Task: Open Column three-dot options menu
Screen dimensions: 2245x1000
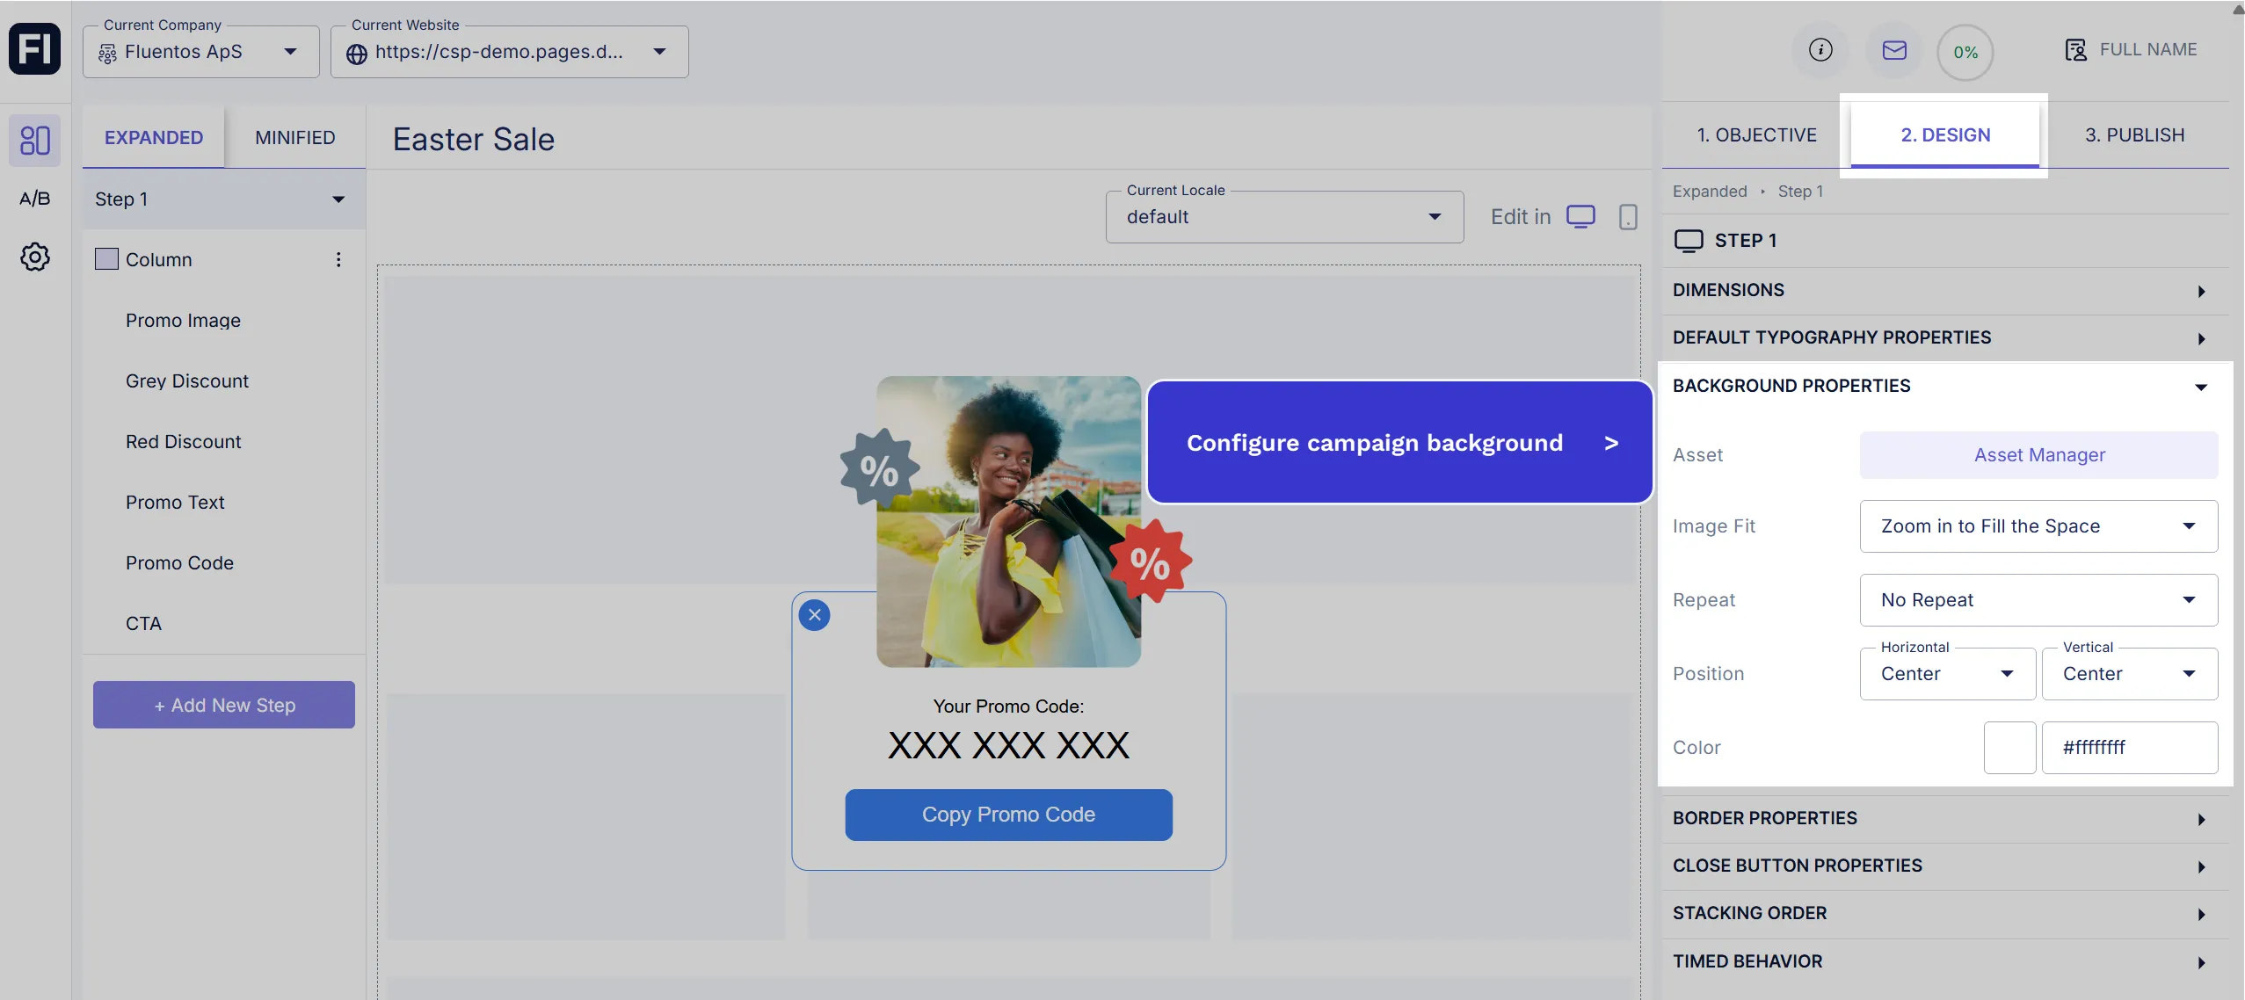Action: (x=338, y=260)
